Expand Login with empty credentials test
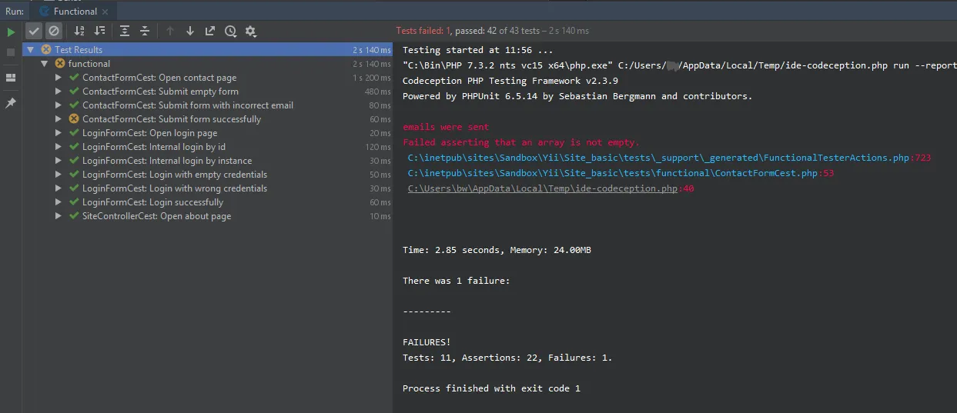Image resolution: width=957 pixels, height=413 pixels. 59,175
